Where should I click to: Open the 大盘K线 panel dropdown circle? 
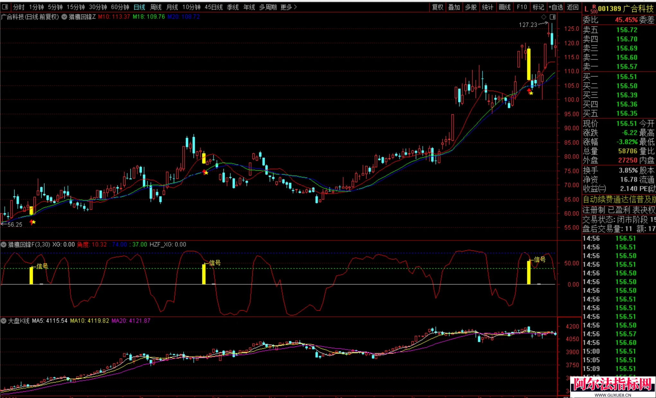(4, 321)
